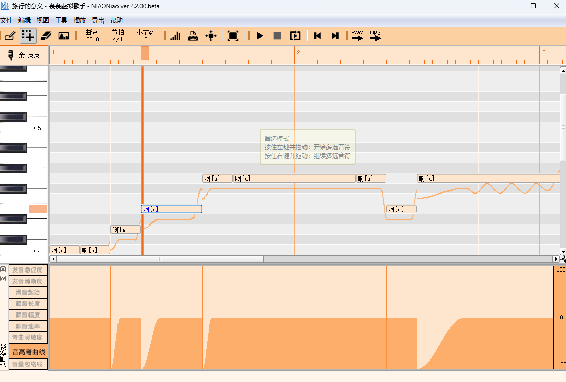
Task: Select the 颤音长度 parameter button
Action: coord(29,304)
